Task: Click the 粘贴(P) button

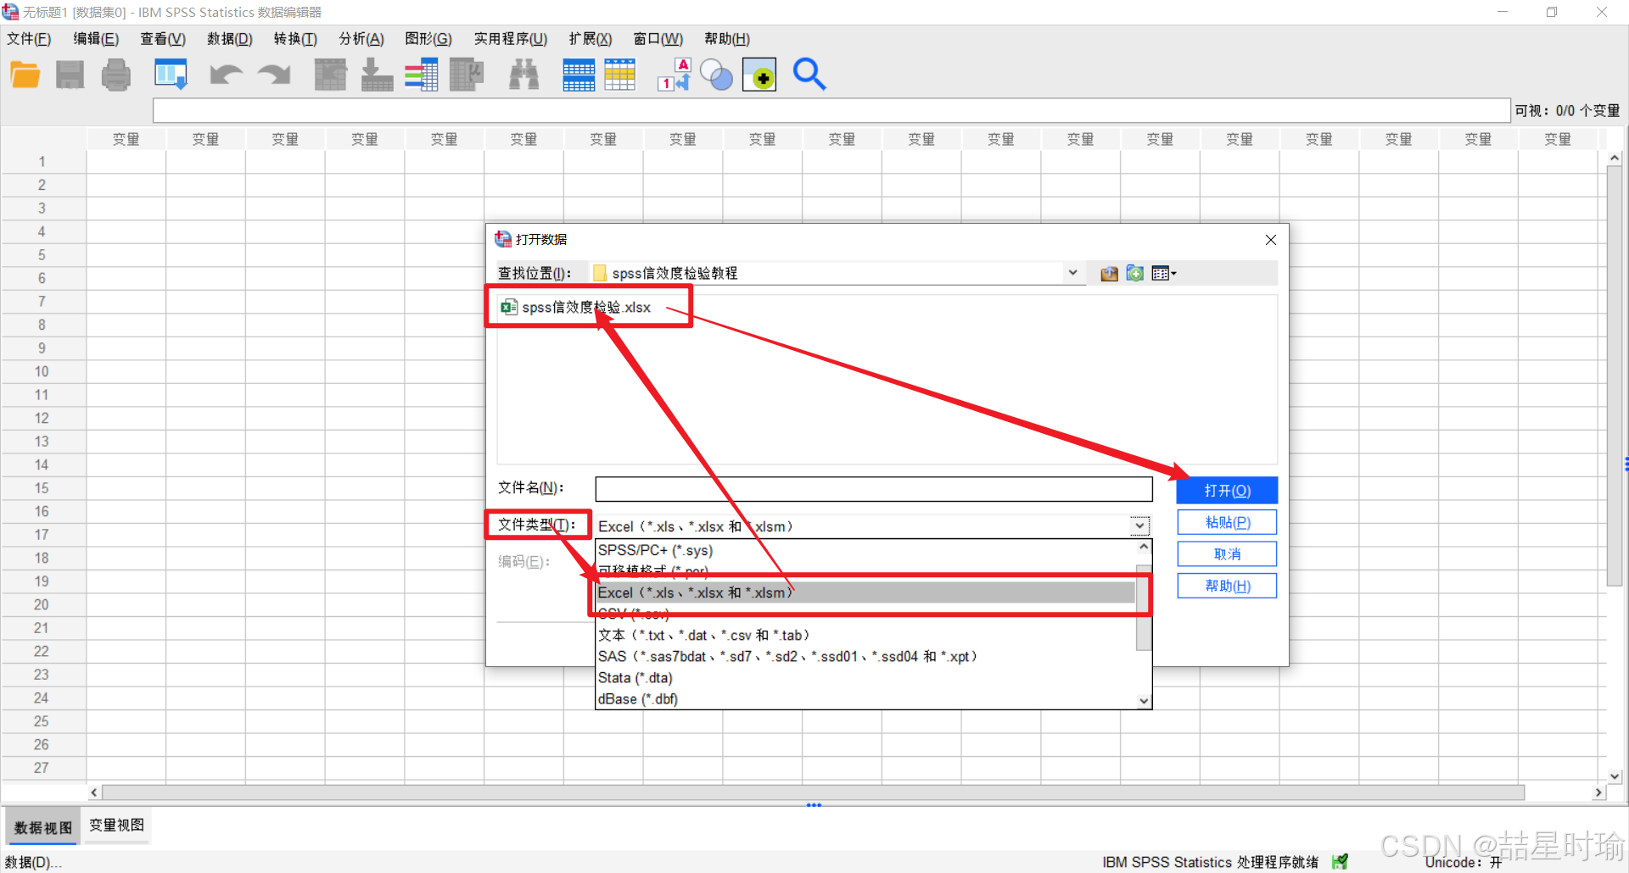Action: [1227, 522]
